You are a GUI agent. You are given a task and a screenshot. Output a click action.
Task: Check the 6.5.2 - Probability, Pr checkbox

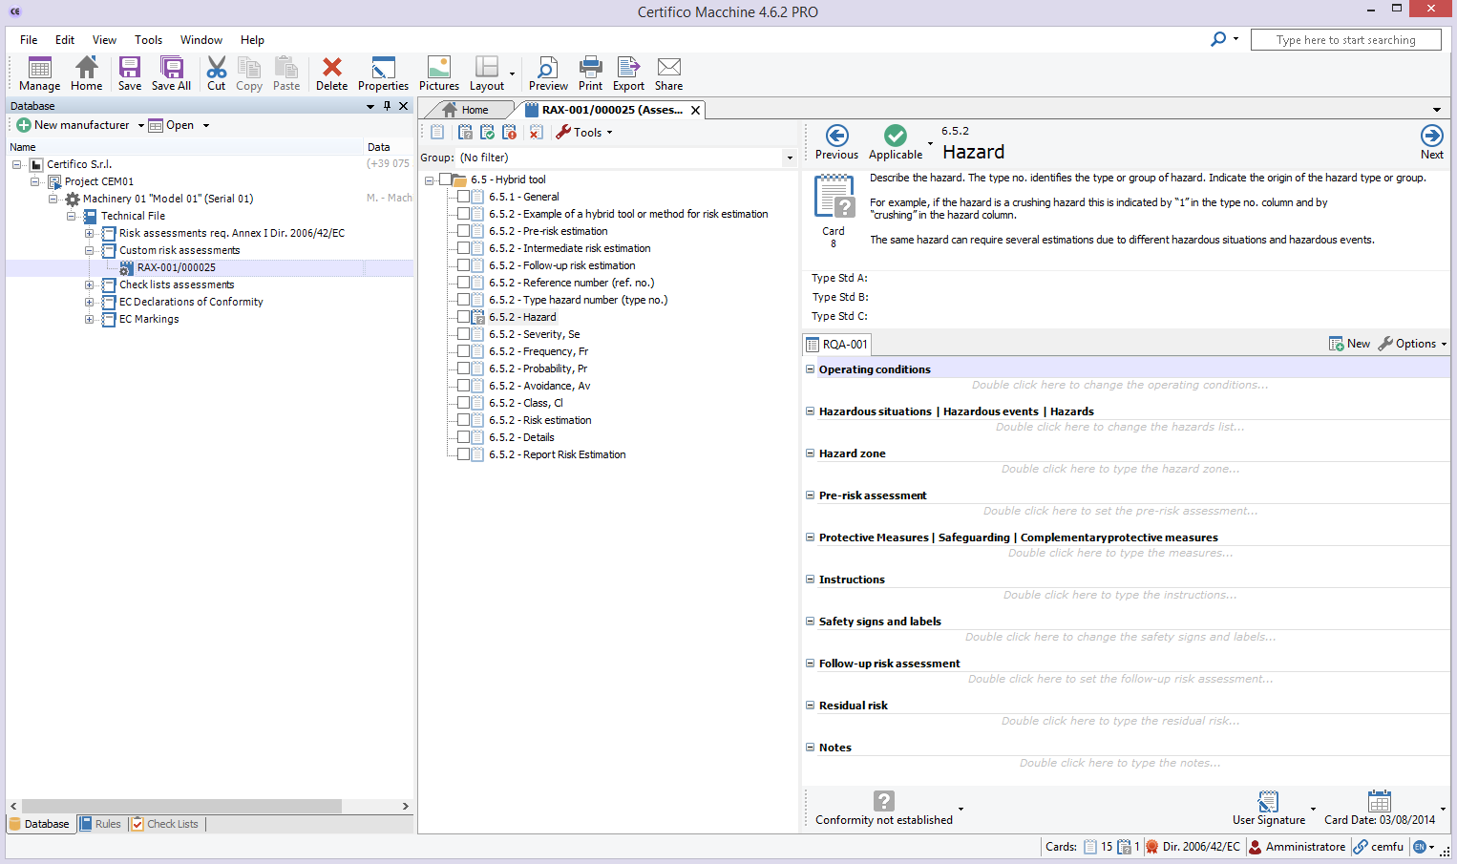click(x=463, y=369)
